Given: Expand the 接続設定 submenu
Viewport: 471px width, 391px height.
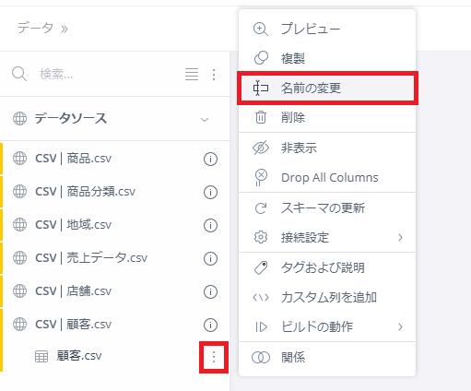Looking at the screenshot, I should point(327,237).
